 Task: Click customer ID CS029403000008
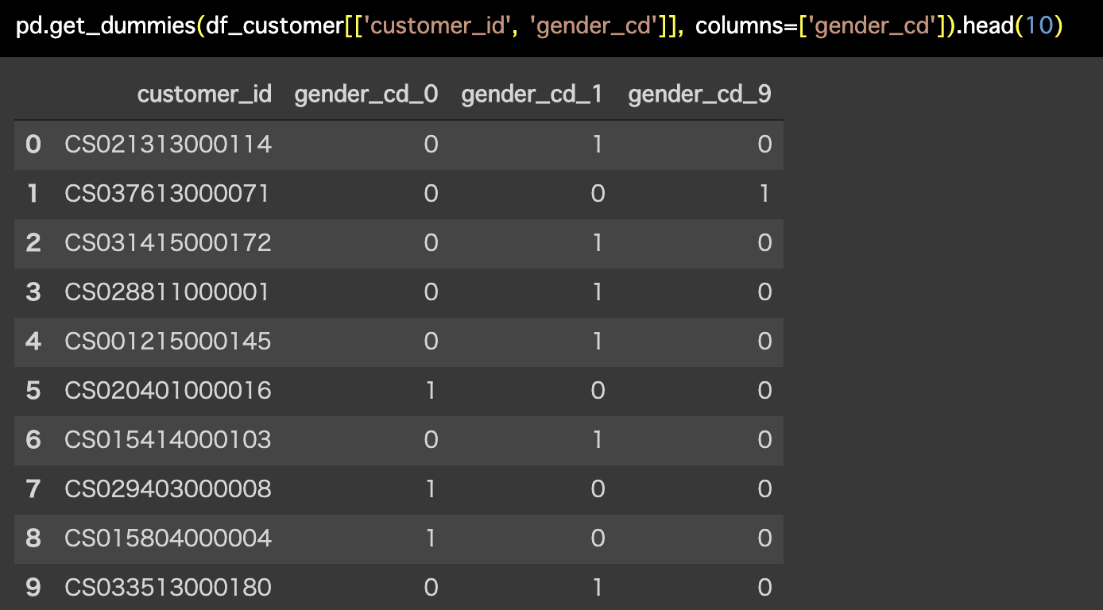coord(168,489)
